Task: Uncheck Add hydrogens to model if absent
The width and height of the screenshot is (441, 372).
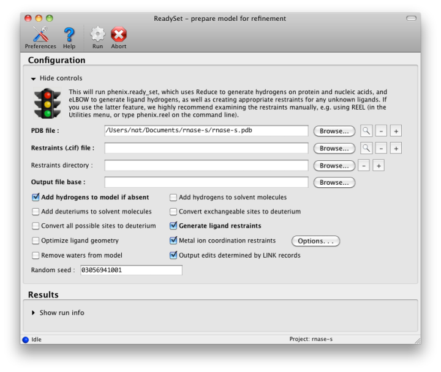Action: [36, 198]
